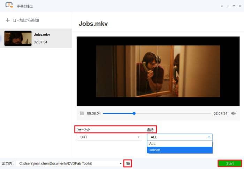Viewport: 244px width, 169px height.
Task: Open the language ALL combo box
Action: [180, 137]
